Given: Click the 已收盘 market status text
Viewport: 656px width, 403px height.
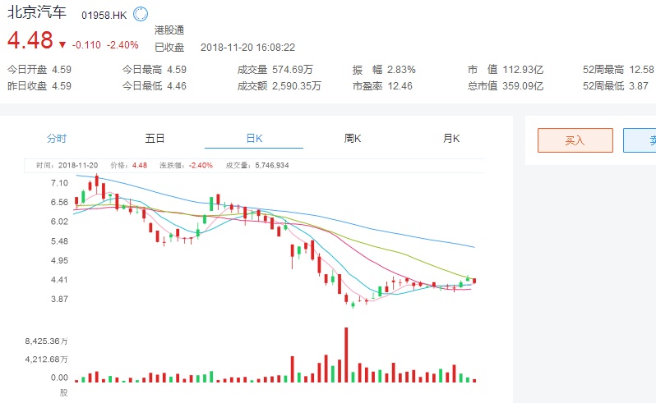Looking at the screenshot, I should click(x=169, y=47).
